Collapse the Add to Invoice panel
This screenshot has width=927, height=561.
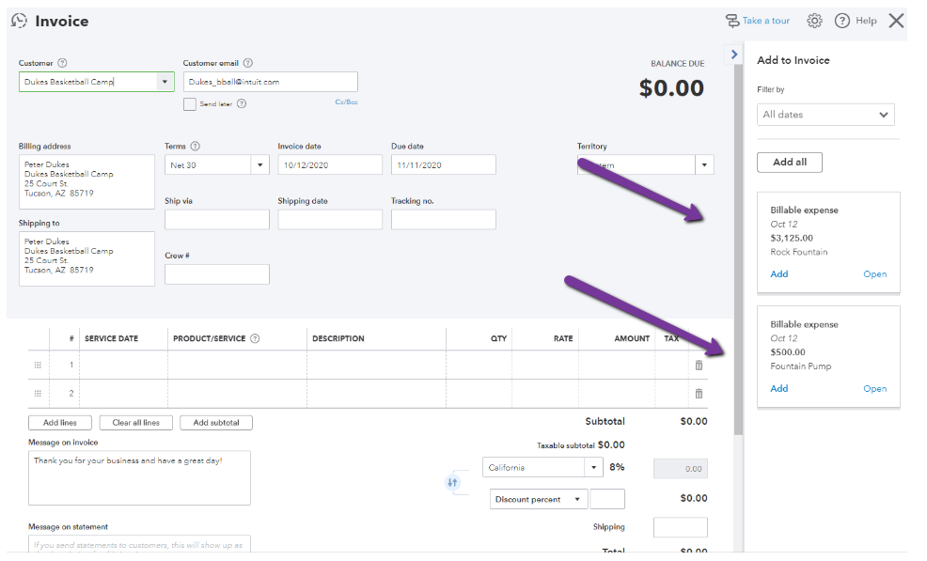tap(734, 55)
